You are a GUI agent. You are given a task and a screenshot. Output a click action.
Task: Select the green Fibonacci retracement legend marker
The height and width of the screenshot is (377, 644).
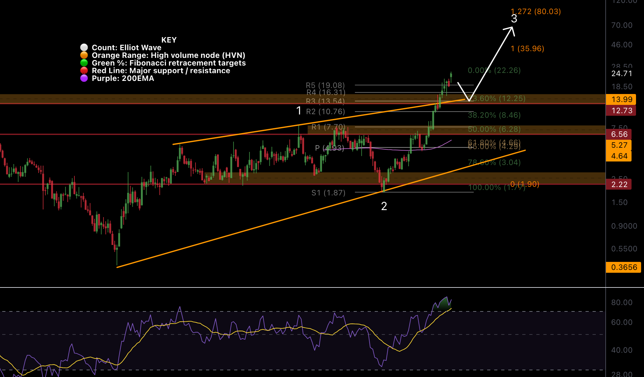click(84, 63)
